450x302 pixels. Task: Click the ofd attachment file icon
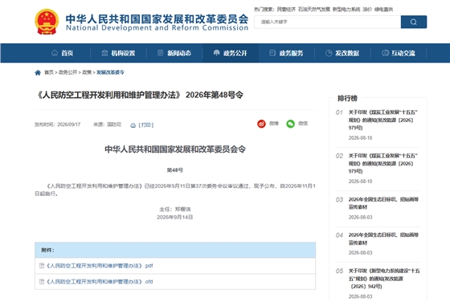(x=42, y=281)
